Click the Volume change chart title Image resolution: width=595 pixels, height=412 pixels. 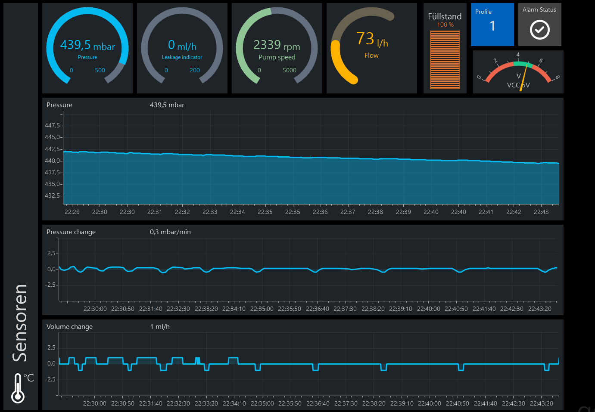pos(69,327)
